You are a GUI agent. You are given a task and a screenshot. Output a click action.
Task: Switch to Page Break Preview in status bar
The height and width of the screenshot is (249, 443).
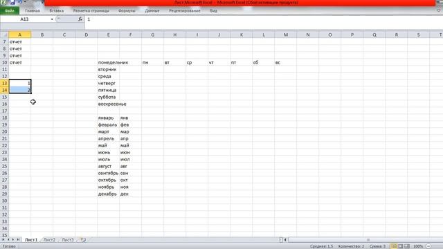407,246
